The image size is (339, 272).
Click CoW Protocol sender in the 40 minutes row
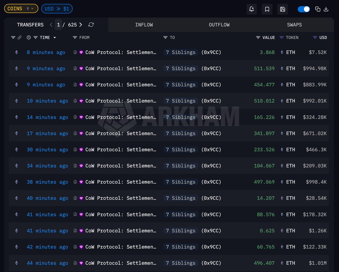(x=121, y=198)
